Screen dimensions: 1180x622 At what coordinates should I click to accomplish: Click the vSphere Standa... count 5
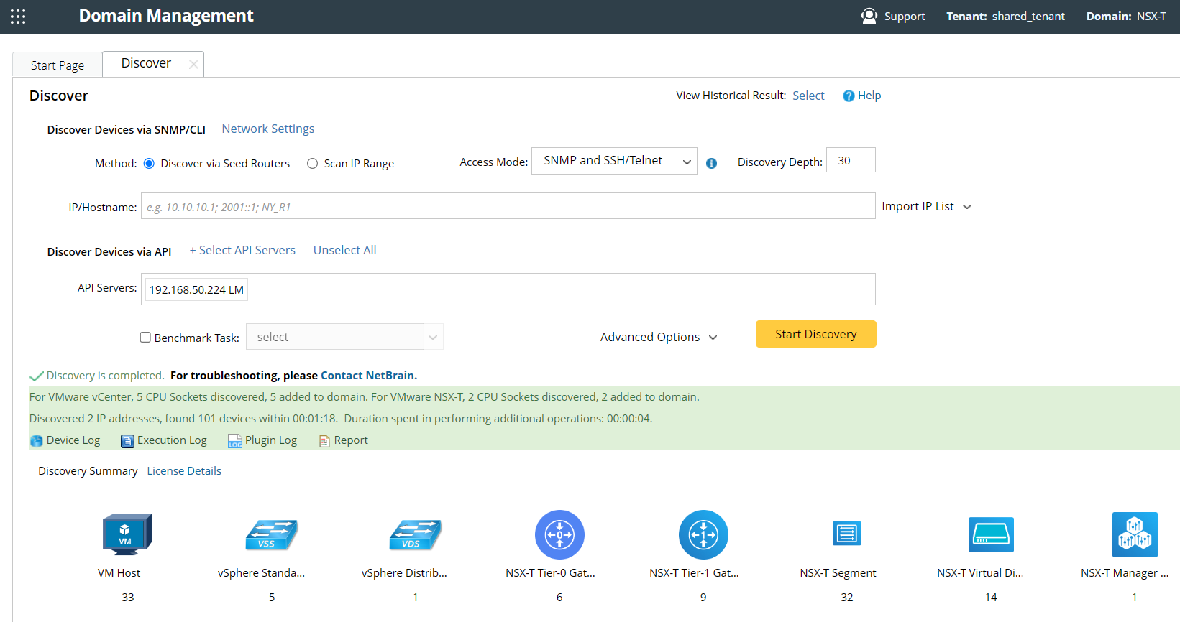[x=272, y=598]
